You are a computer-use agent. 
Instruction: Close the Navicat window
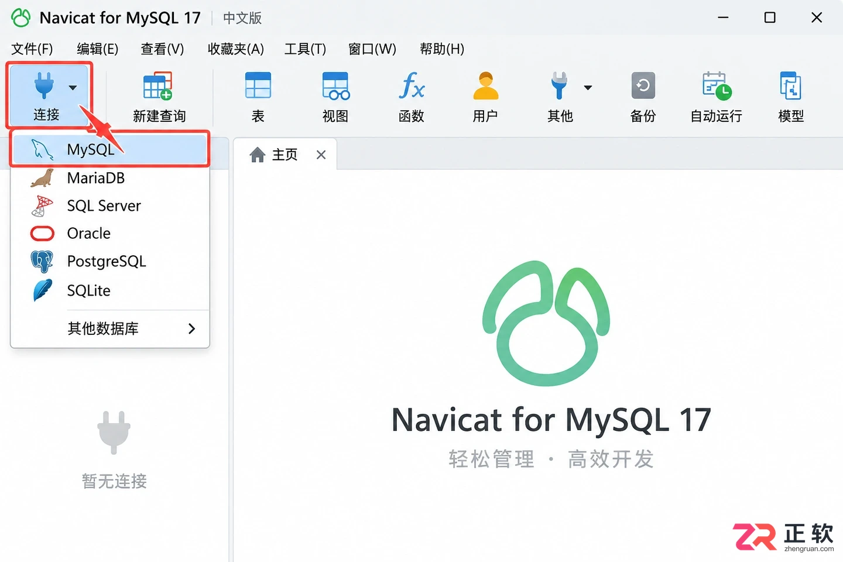click(817, 18)
